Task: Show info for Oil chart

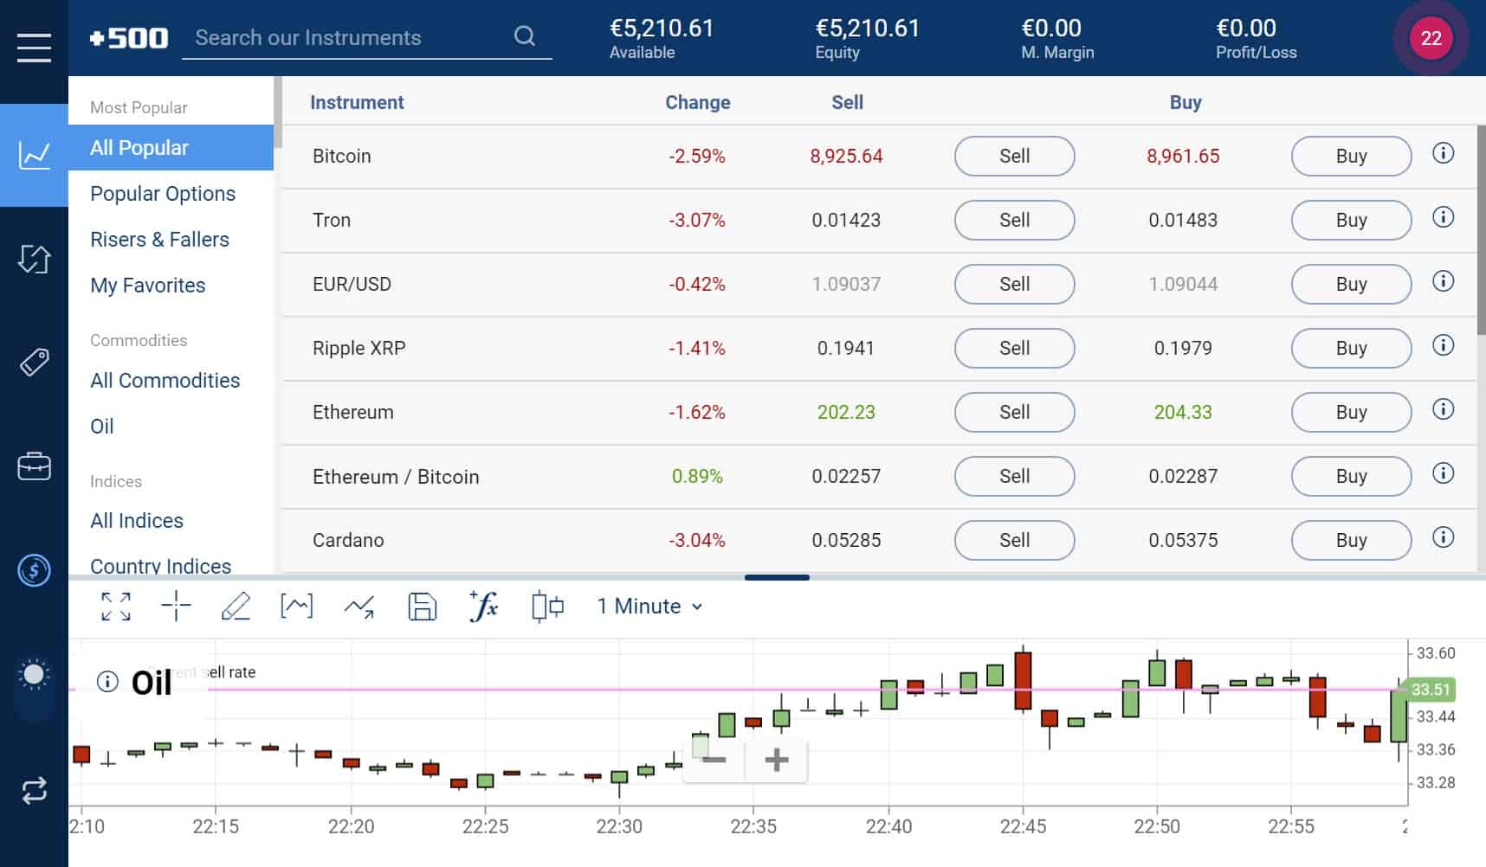Action: click(107, 682)
